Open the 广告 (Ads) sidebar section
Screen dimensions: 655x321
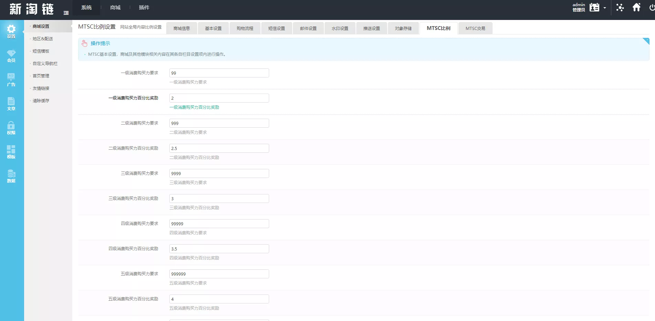coord(11,79)
